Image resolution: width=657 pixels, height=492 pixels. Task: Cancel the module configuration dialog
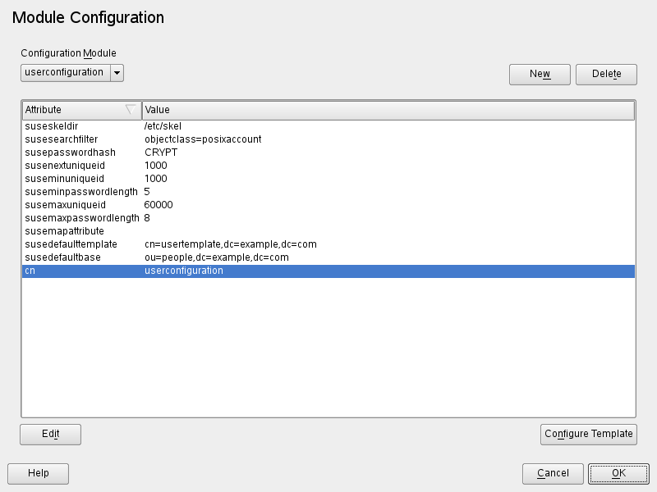[553, 473]
